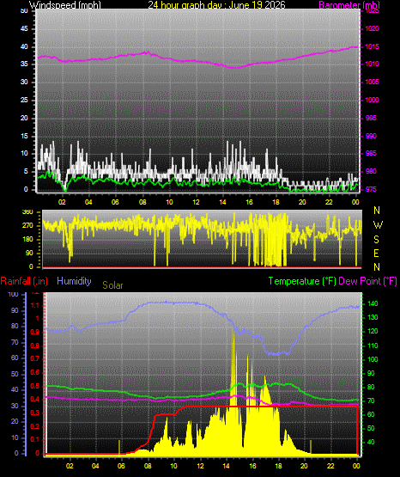The width and height of the screenshot is (400, 477).
Task: Click the 12 hour mark on bottom graph
Action: click(200, 466)
